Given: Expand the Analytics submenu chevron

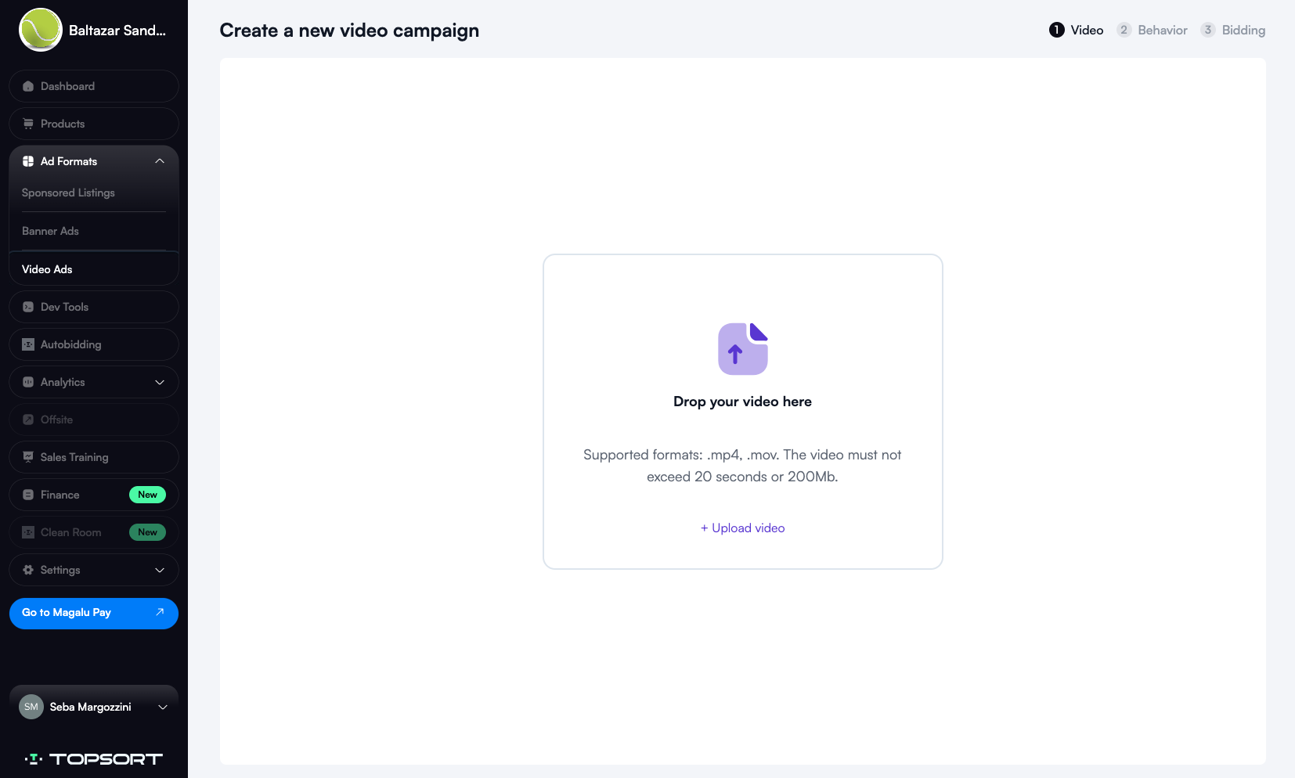Looking at the screenshot, I should click(x=160, y=382).
